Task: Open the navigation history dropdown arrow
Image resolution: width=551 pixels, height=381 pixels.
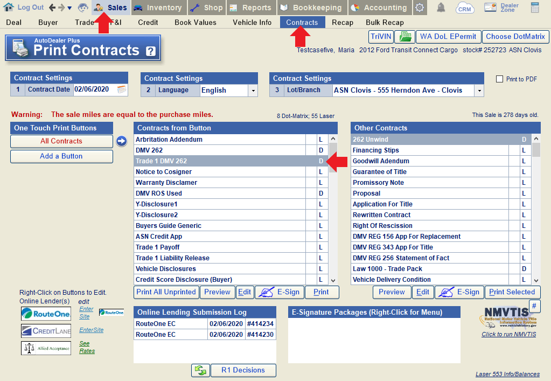Action: tap(69, 8)
